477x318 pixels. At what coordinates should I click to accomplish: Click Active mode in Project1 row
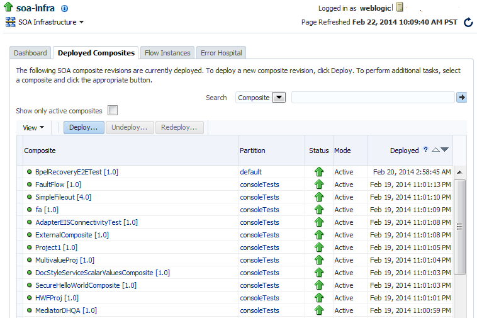[x=344, y=247]
